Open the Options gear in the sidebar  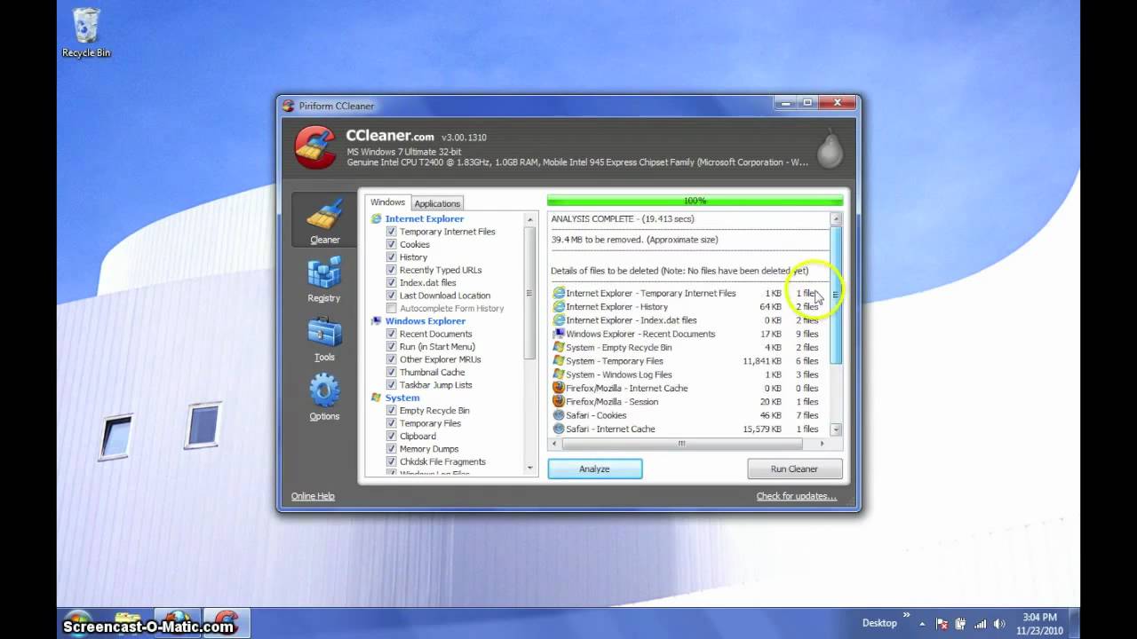click(x=324, y=397)
